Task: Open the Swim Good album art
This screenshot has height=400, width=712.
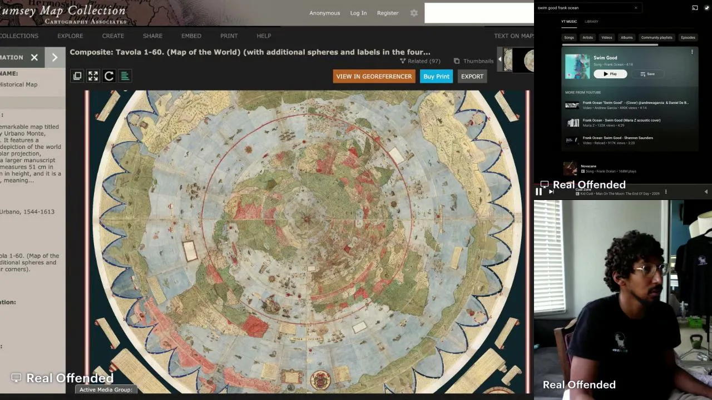Action: tap(577, 67)
